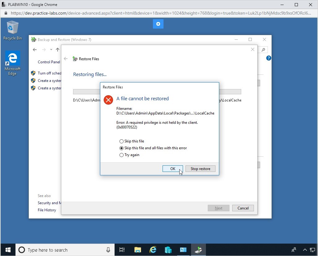318x256 pixels.
Task: Click the disabled Next button
Action: tap(218, 208)
